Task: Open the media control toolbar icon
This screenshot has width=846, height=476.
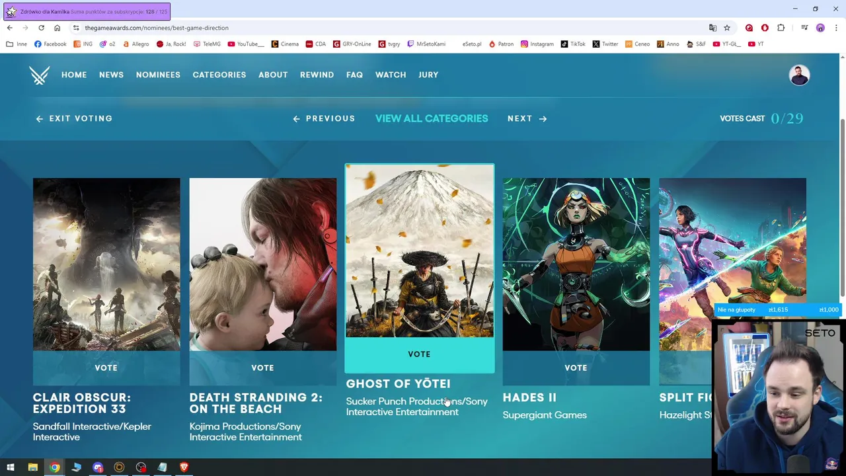Action: tap(804, 28)
